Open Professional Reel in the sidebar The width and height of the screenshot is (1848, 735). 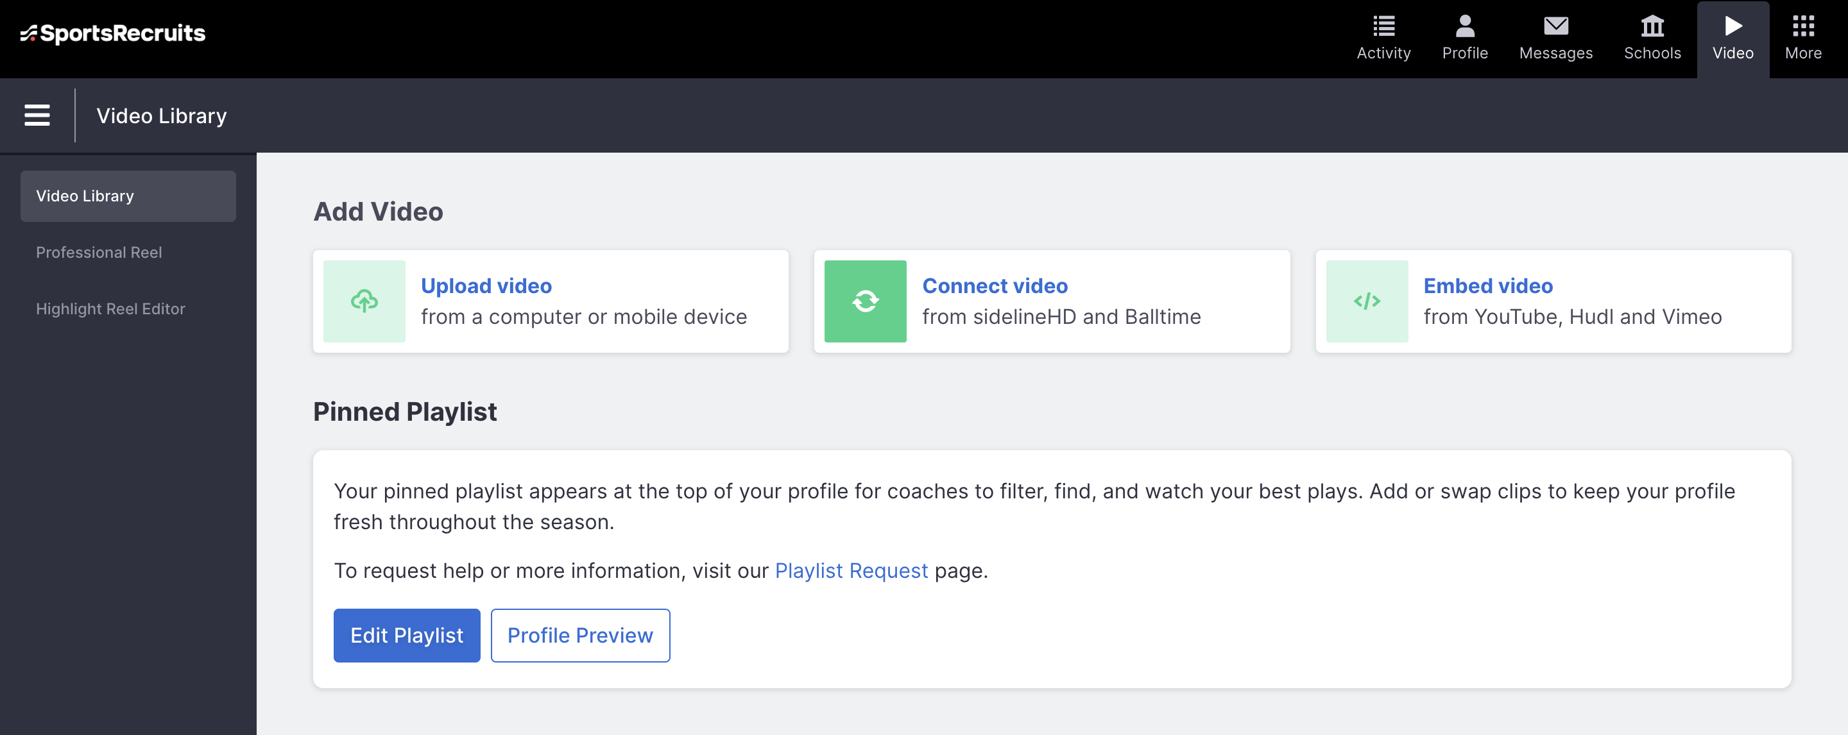99,253
